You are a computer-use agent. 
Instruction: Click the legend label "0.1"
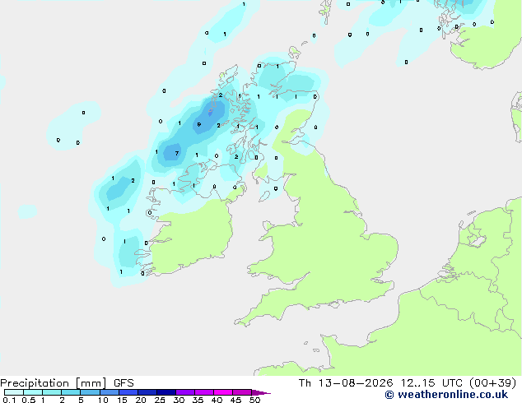tap(9, 400)
